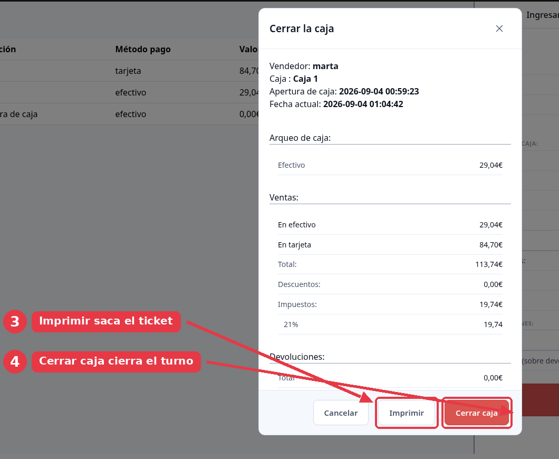Select the Apertura de caja timestamp
Image resolution: width=559 pixels, height=459 pixels.
(x=379, y=91)
